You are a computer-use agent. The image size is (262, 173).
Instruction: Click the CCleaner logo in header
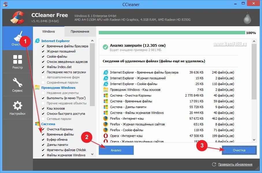pos(17,18)
